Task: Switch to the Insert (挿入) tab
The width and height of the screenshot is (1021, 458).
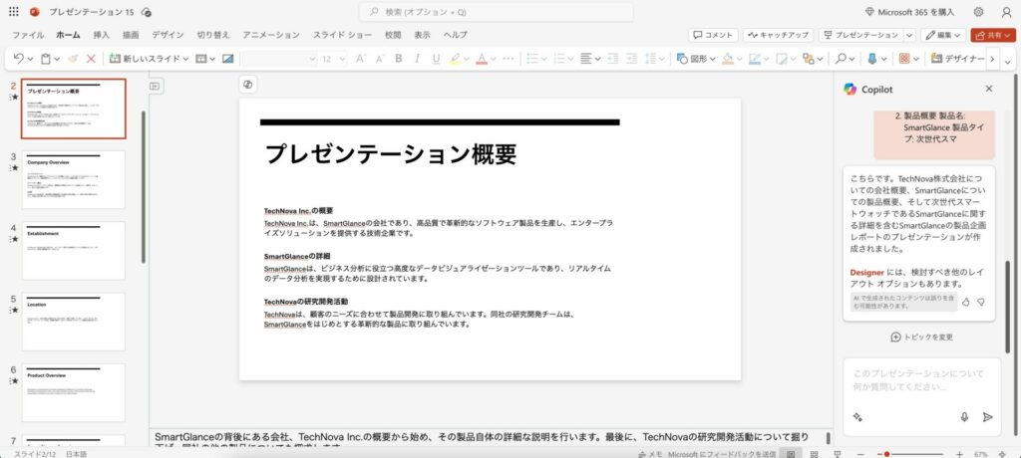Action: 102,35
